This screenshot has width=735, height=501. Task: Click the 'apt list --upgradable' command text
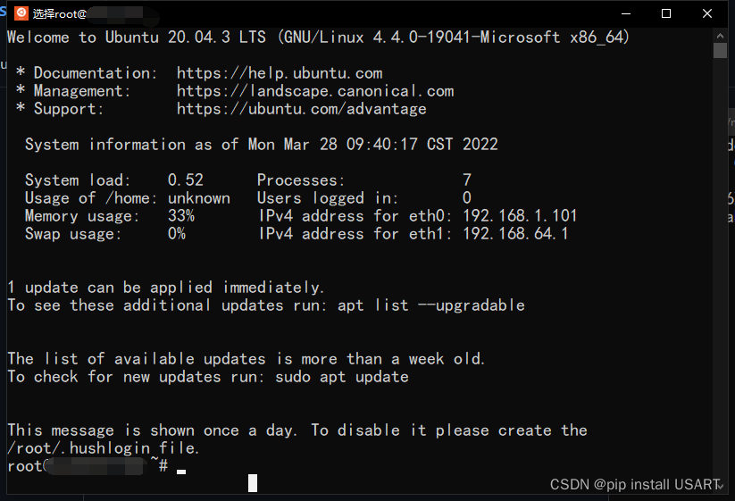tap(431, 305)
